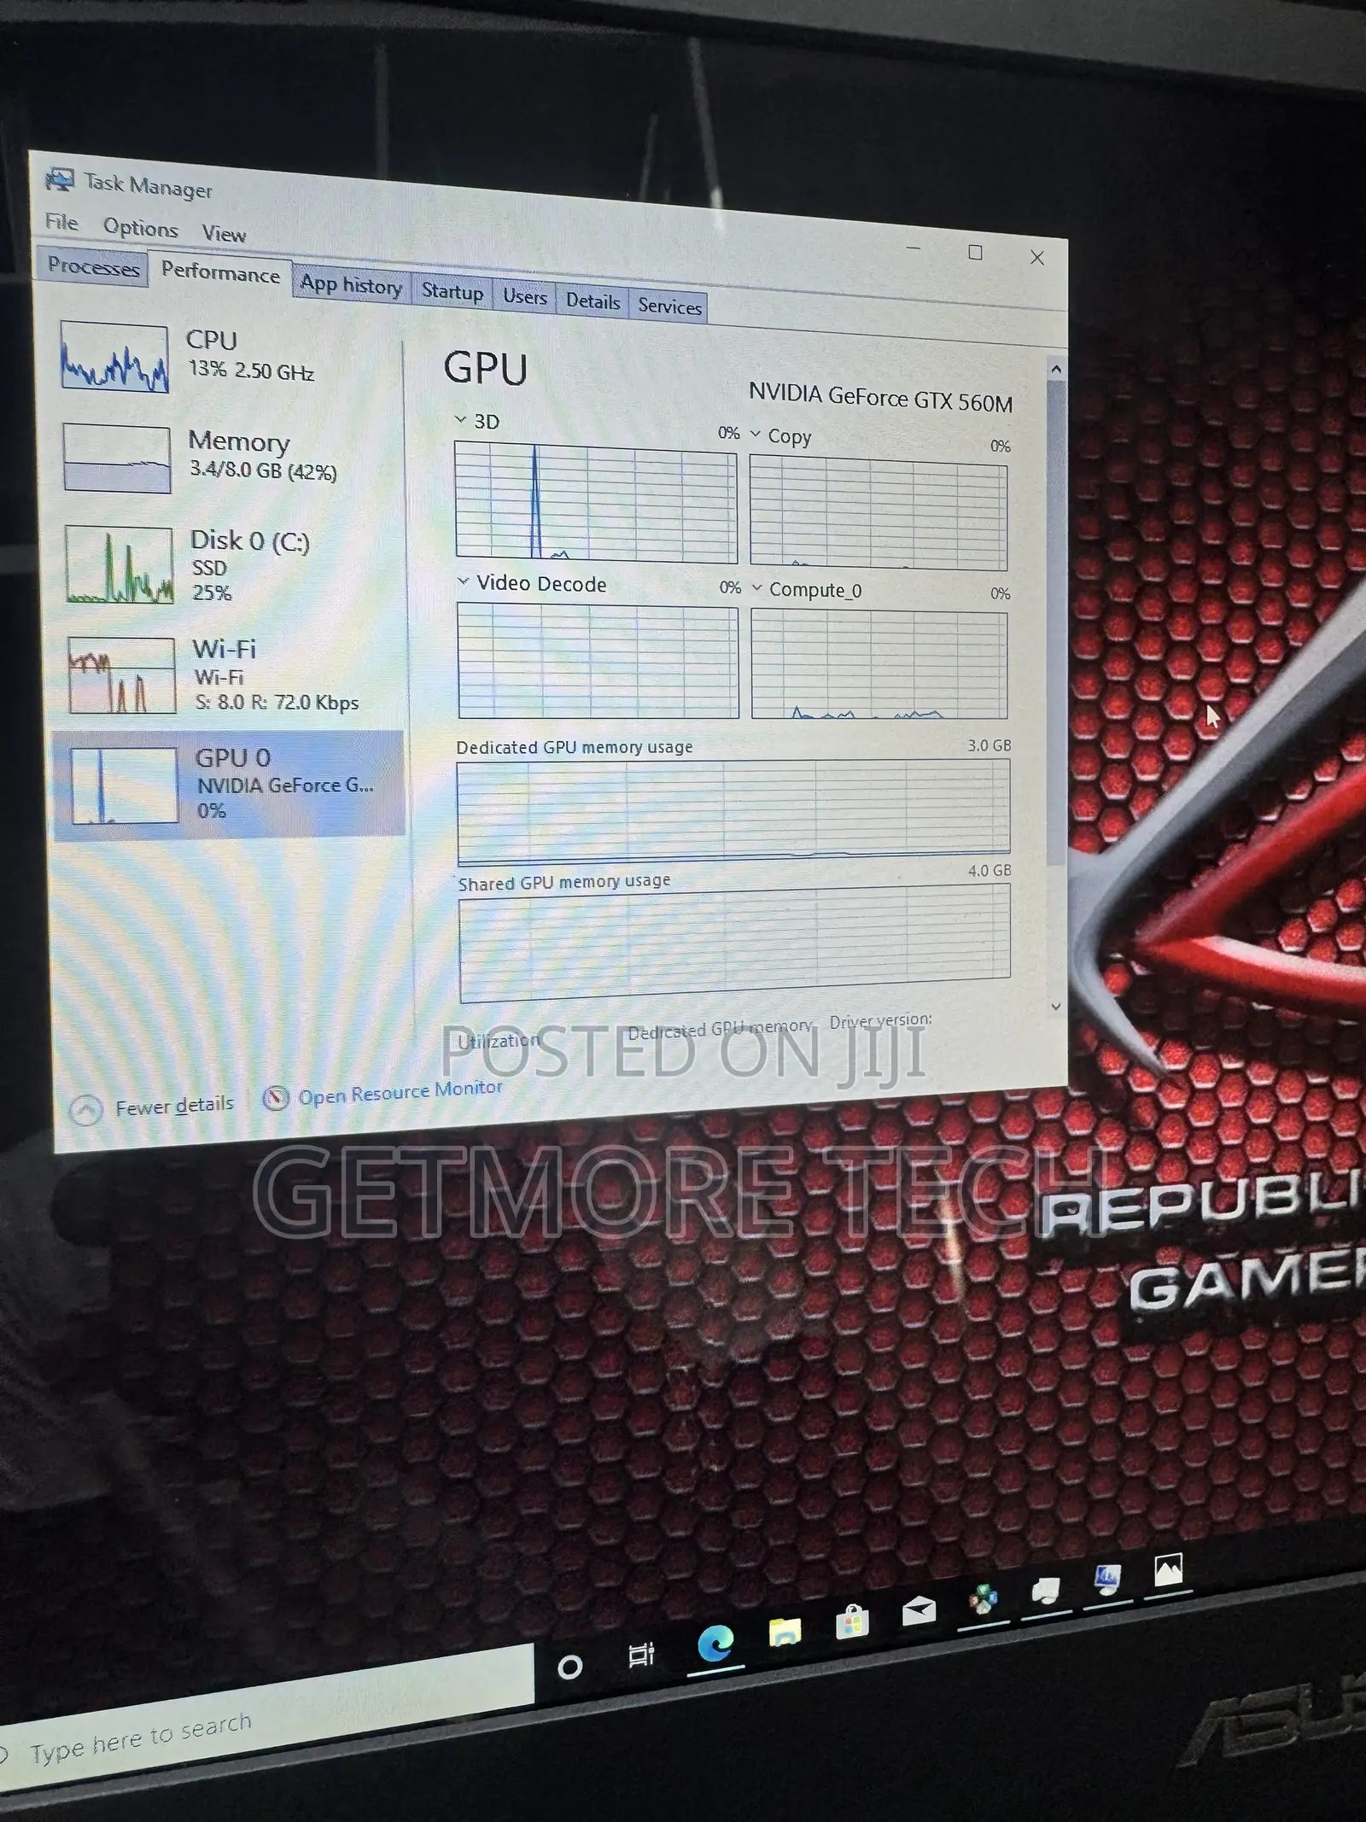Open Task View on the taskbar
Image resolution: width=1366 pixels, height=1822 pixels.
(641, 1655)
